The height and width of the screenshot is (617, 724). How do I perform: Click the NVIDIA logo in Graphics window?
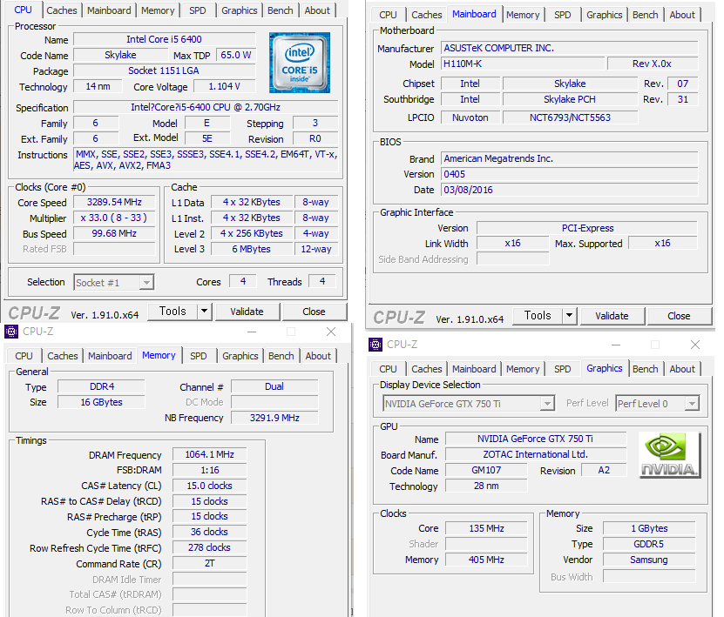[668, 456]
